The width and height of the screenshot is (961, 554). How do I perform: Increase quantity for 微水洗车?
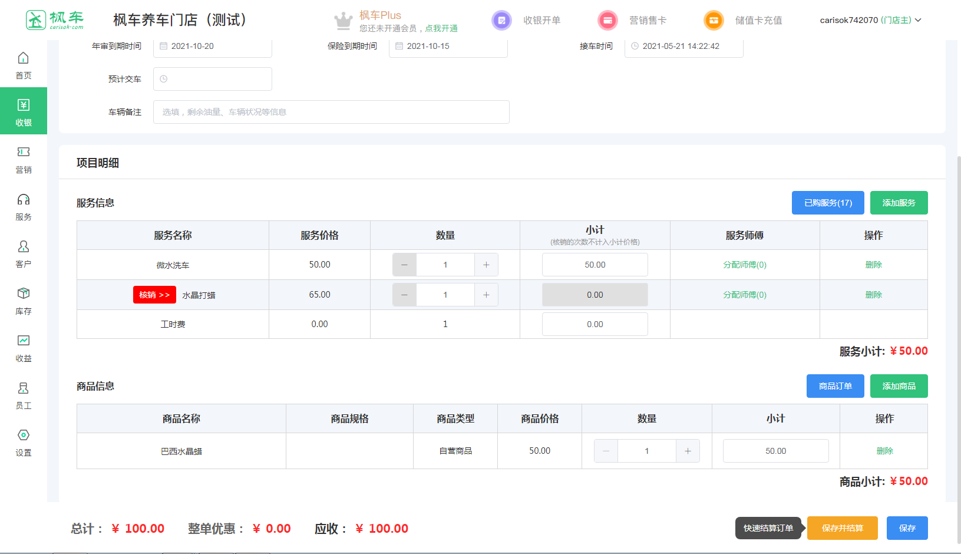click(486, 265)
